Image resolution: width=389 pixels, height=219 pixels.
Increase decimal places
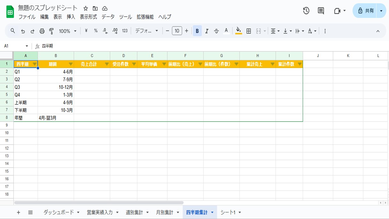pos(115,31)
